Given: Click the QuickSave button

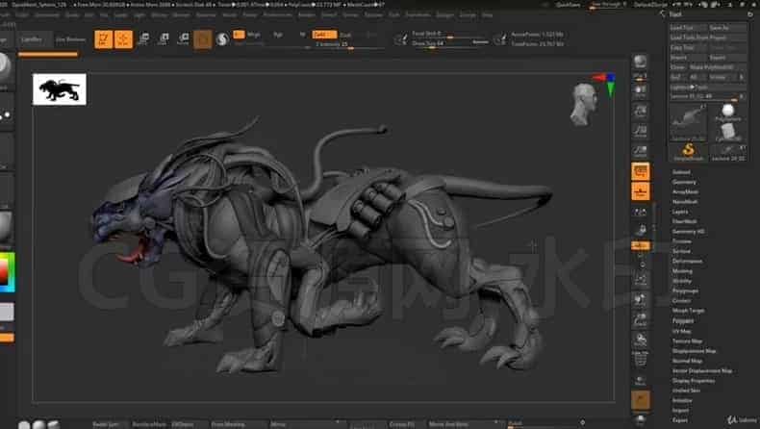Looking at the screenshot, I should [568, 5].
